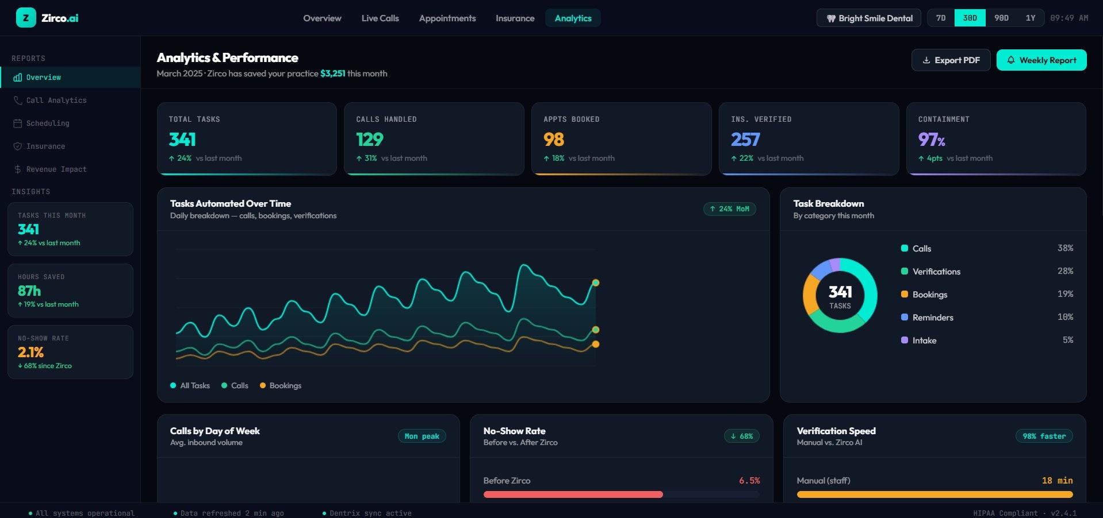The image size is (1103, 518).
Task: Toggle the Calls series in the chart legend
Action: point(235,385)
